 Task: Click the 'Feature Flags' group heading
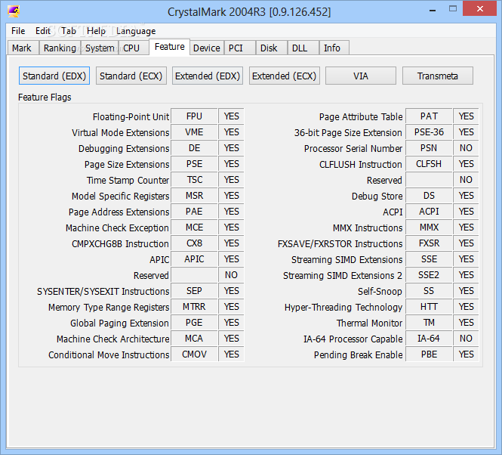point(45,97)
